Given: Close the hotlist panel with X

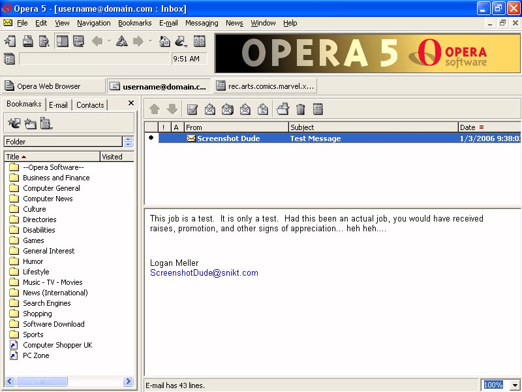Looking at the screenshot, I should coord(131,103).
